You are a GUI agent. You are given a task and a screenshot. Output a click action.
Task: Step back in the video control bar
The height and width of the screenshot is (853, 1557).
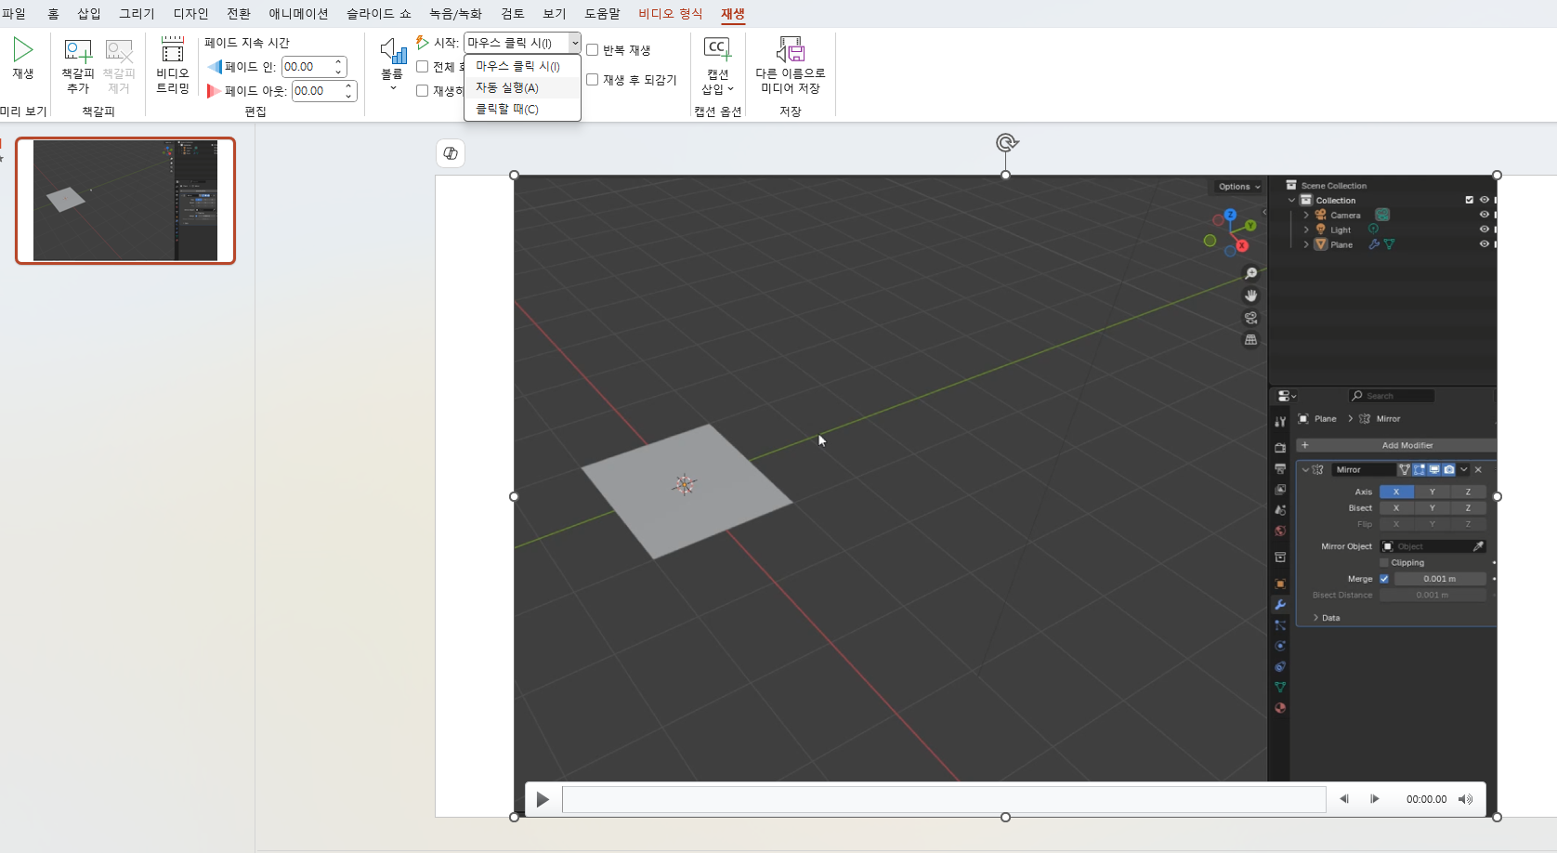click(1343, 799)
